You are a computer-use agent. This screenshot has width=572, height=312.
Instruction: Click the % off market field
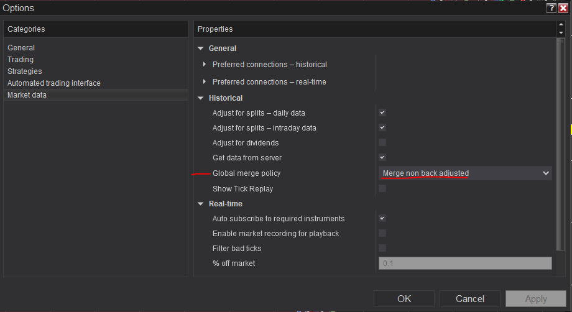[x=465, y=264]
